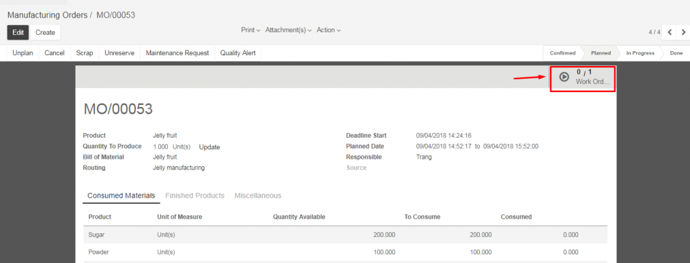Click the record pager 4 / 4
Viewport: 690px width, 263px height.
654,32
